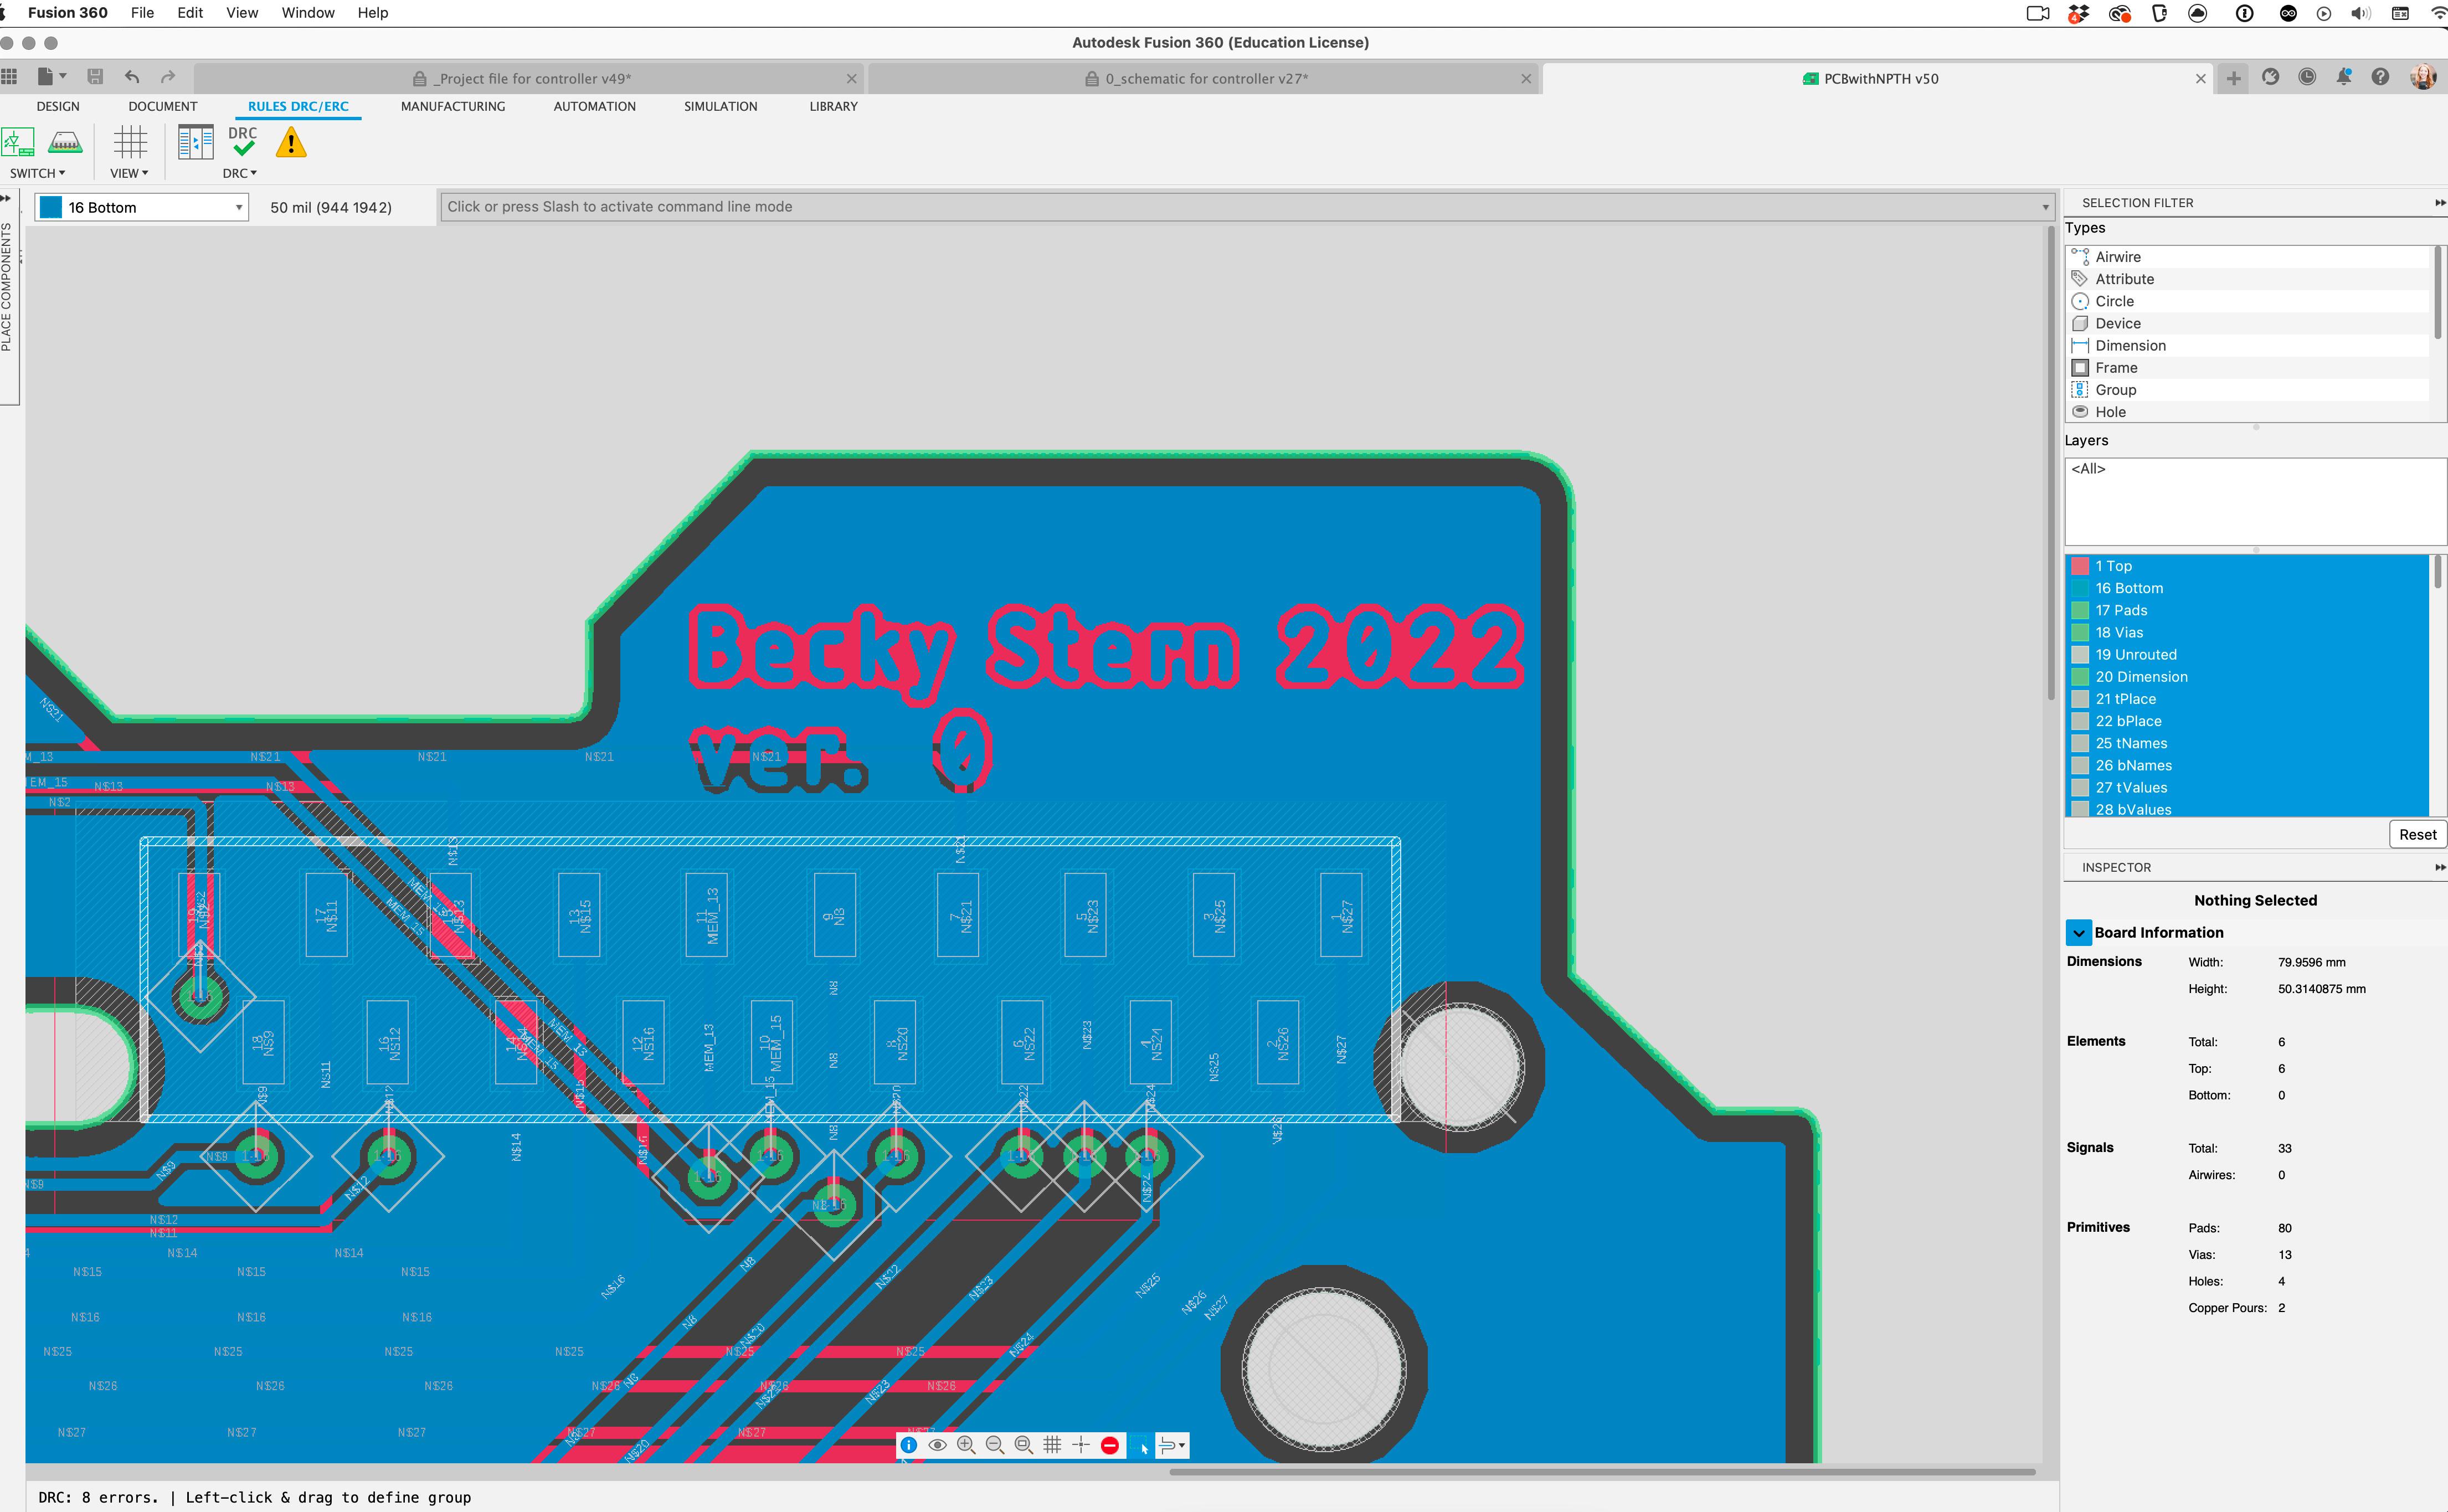The image size is (2448, 1512).
Task: Select Airwire in the Types list
Action: tap(2117, 257)
